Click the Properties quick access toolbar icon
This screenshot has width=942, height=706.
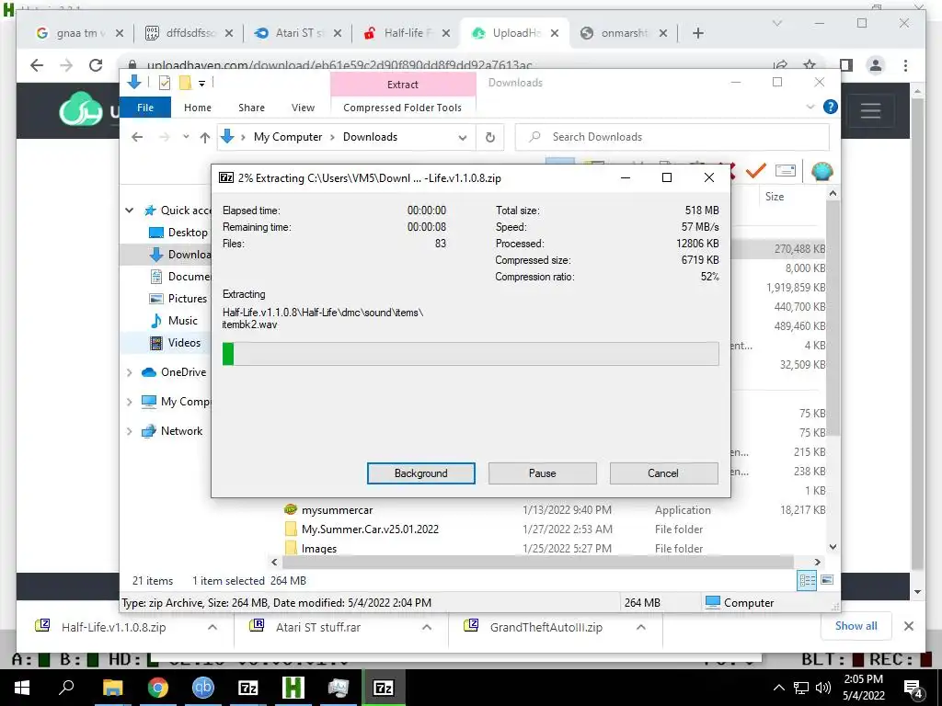pos(164,83)
